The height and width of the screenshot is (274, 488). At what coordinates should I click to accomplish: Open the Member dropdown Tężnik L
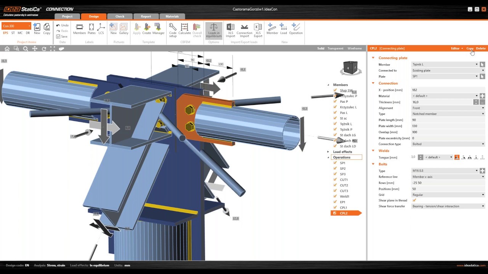click(445, 64)
